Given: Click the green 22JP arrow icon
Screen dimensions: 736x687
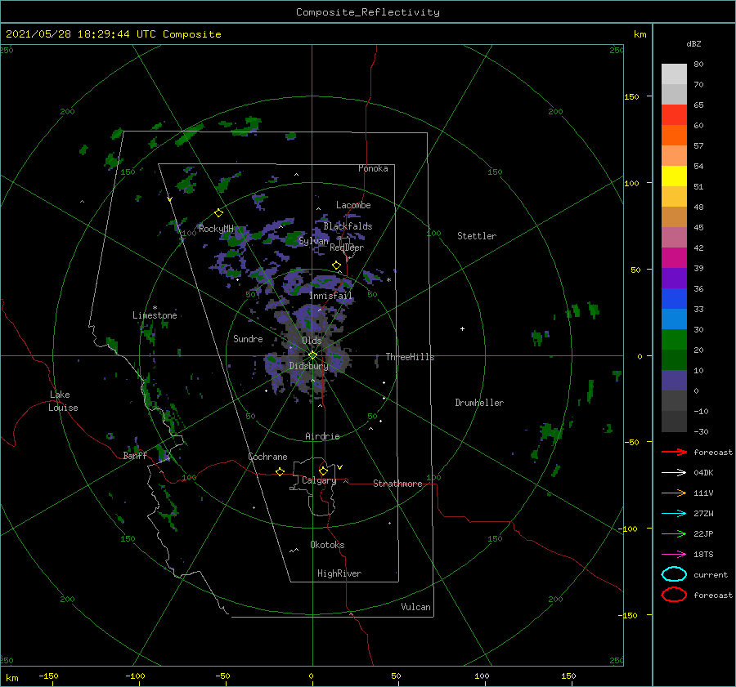Looking at the screenshot, I should (x=674, y=533).
